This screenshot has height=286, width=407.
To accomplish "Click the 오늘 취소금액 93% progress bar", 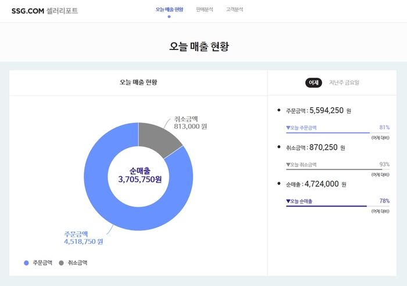I will click(338, 169).
